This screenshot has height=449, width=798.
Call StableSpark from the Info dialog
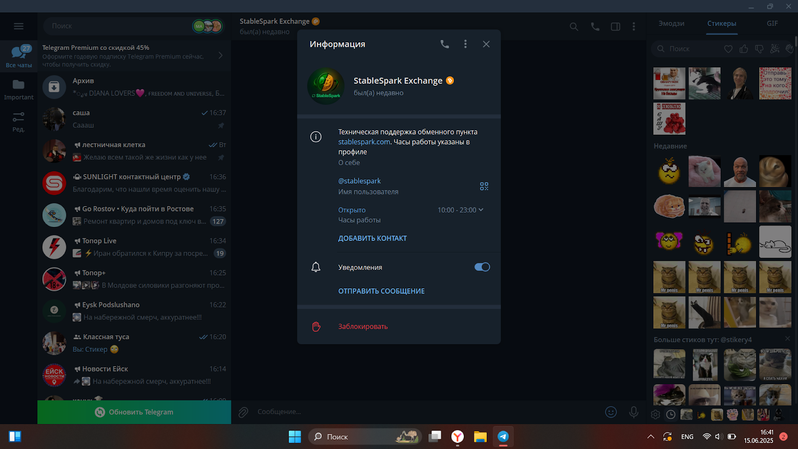pos(444,44)
